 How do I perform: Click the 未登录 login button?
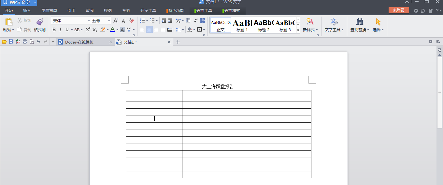click(x=398, y=10)
